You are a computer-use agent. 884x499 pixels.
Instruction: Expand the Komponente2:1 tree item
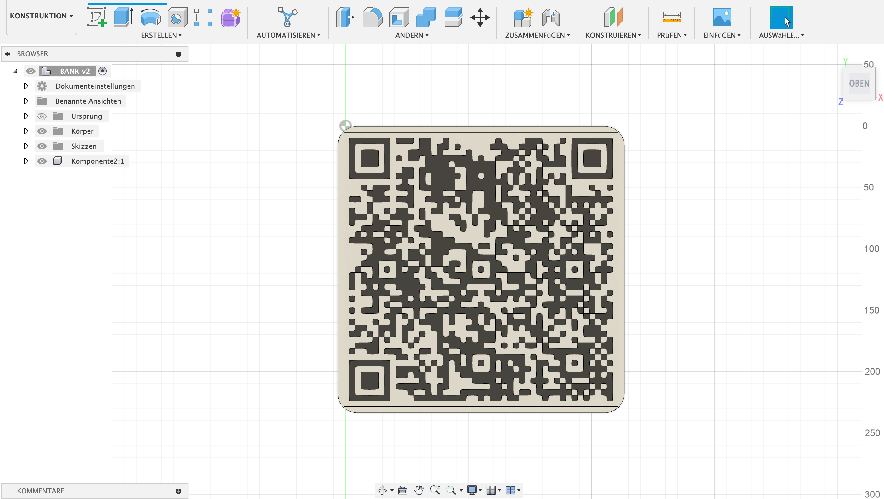[x=26, y=161]
